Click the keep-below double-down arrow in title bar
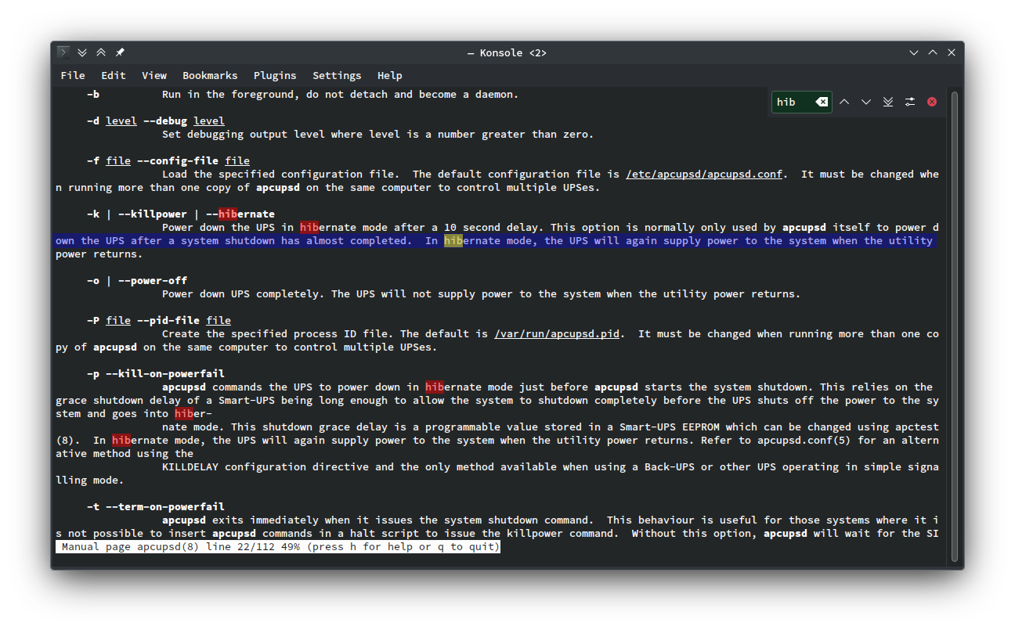Viewport: 1015px width, 630px height. click(x=82, y=52)
